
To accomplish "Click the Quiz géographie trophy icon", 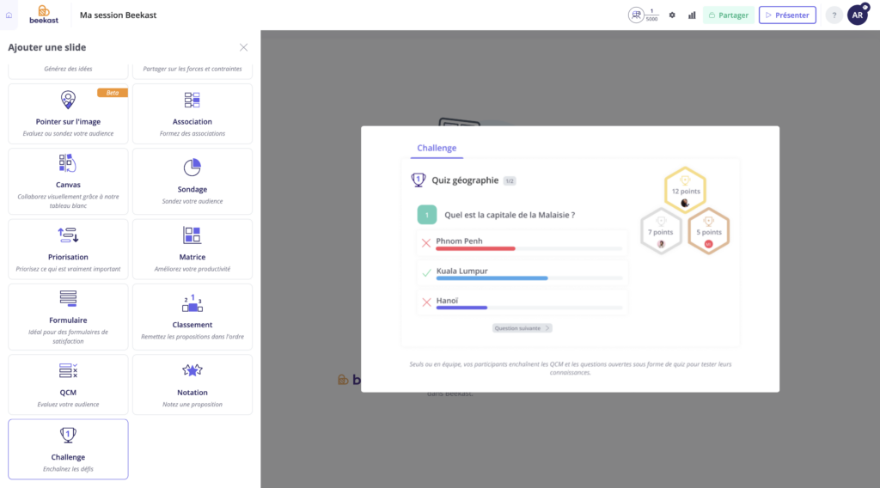I will pos(419,180).
